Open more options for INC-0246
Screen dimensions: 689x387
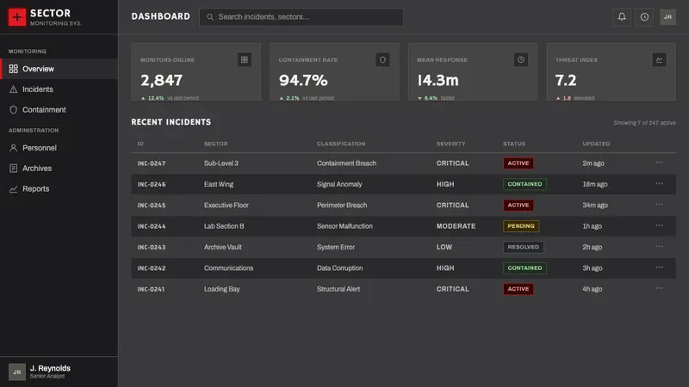tap(659, 184)
